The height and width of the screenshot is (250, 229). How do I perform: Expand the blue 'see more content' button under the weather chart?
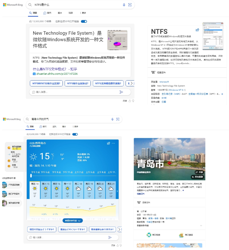click(73, 220)
